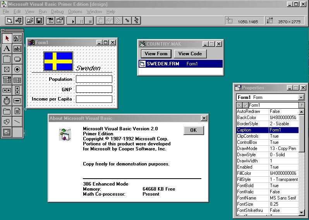309x220 pixels.
Task: Select the CommandButton tool in the toolbox
Action: click(x=17, y=59)
